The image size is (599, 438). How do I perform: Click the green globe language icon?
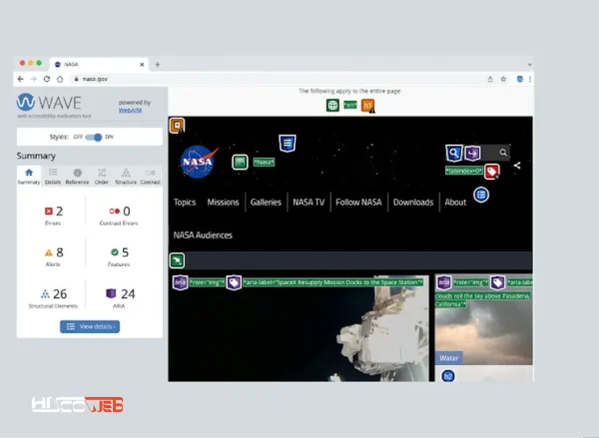tap(332, 105)
